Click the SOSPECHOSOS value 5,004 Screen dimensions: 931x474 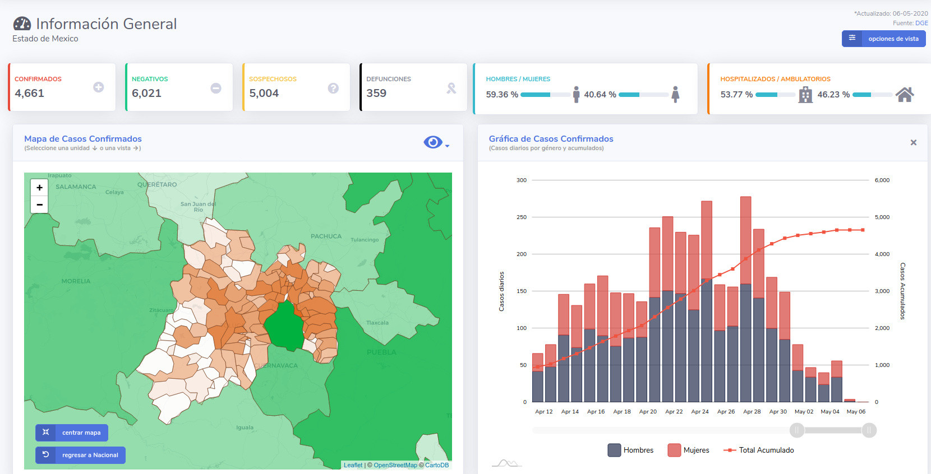tap(264, 93)
